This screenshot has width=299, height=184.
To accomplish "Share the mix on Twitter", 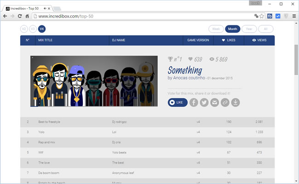I will [x=204, y=102].
